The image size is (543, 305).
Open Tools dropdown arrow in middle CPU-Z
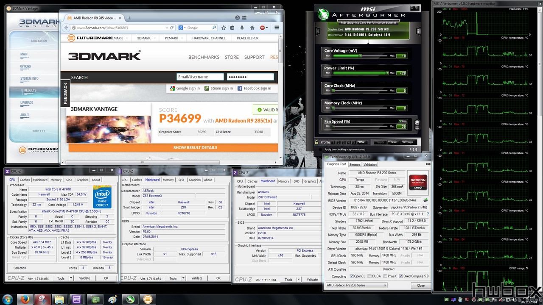183,278
